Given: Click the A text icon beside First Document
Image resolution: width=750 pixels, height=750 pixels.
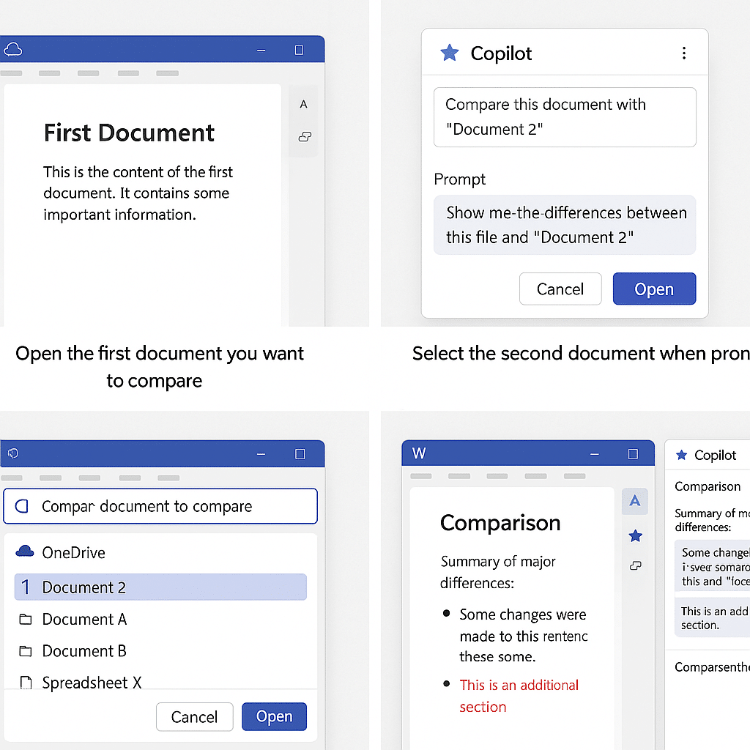Looking at the screenshot, I should click(303, 104).
